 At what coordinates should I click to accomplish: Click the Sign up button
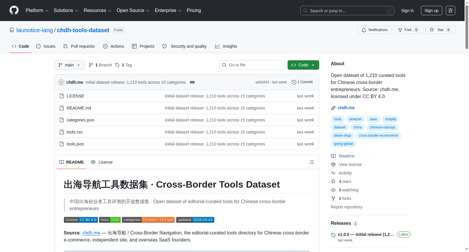point(431,11)
